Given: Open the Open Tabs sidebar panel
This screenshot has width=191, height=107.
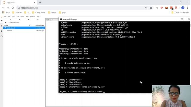Looking at the screenshot, I should (1, 36).
